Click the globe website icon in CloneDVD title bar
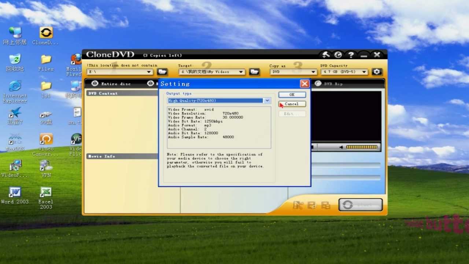This screenshot has width=469, height=264. tap(338, 55)
